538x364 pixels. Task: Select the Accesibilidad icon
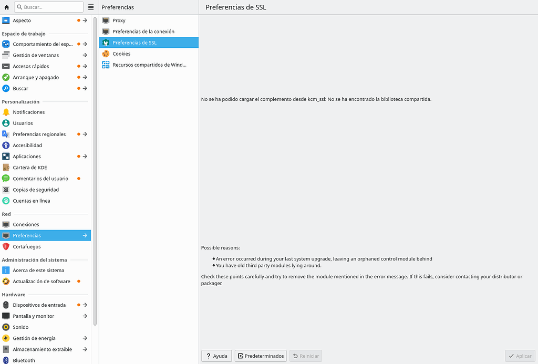5,145
